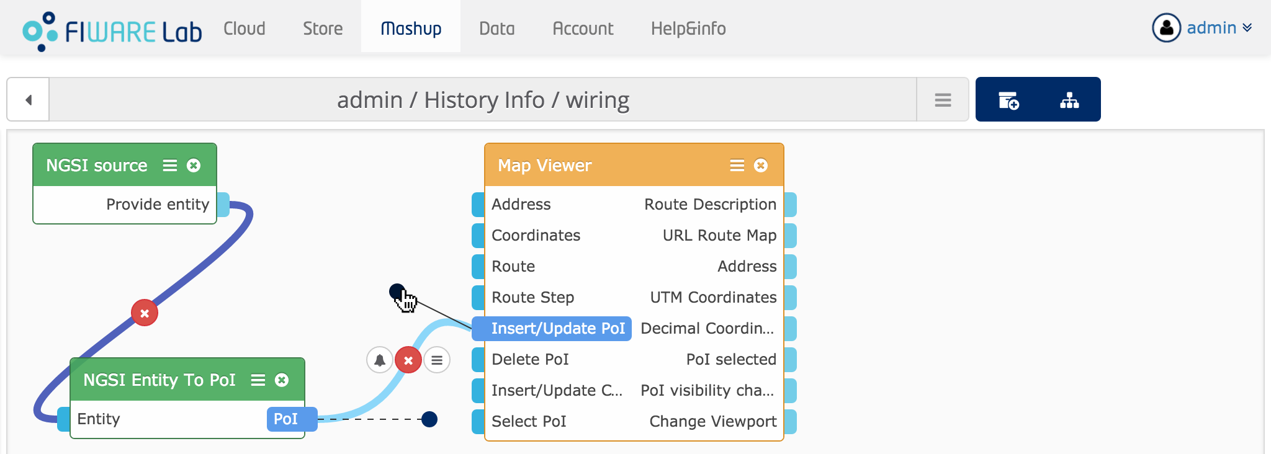Click the connection handle near PoI
This screenshot has height=454, width=1271.
click(x=429, y=419)
